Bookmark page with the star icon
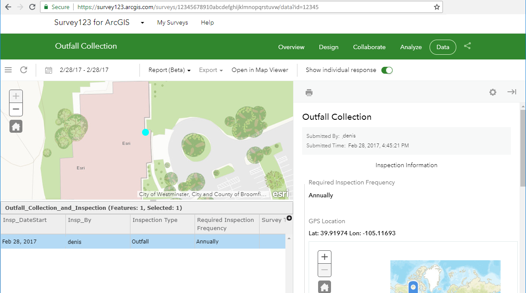 (437, 7)
